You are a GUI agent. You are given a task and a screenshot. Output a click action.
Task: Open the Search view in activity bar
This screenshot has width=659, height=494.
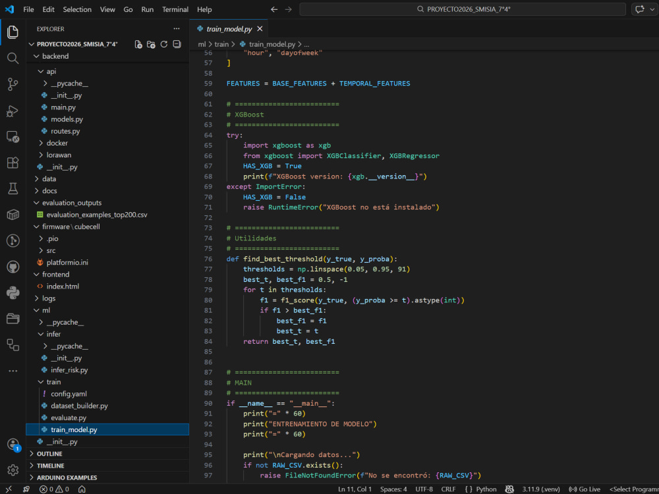tap(13, 58)
